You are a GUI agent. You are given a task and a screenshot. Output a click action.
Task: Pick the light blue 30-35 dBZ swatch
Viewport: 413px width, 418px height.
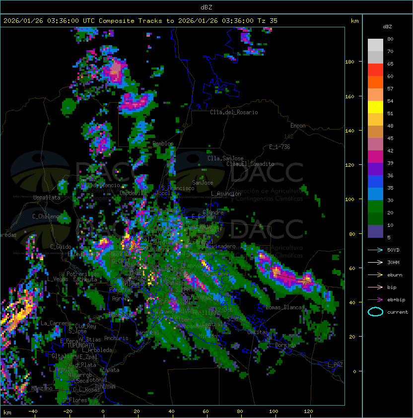(x=375, y=194)
